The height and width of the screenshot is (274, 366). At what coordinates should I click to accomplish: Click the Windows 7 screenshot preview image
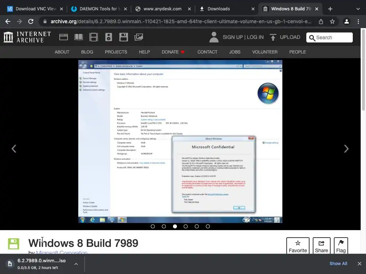point(180,141)
